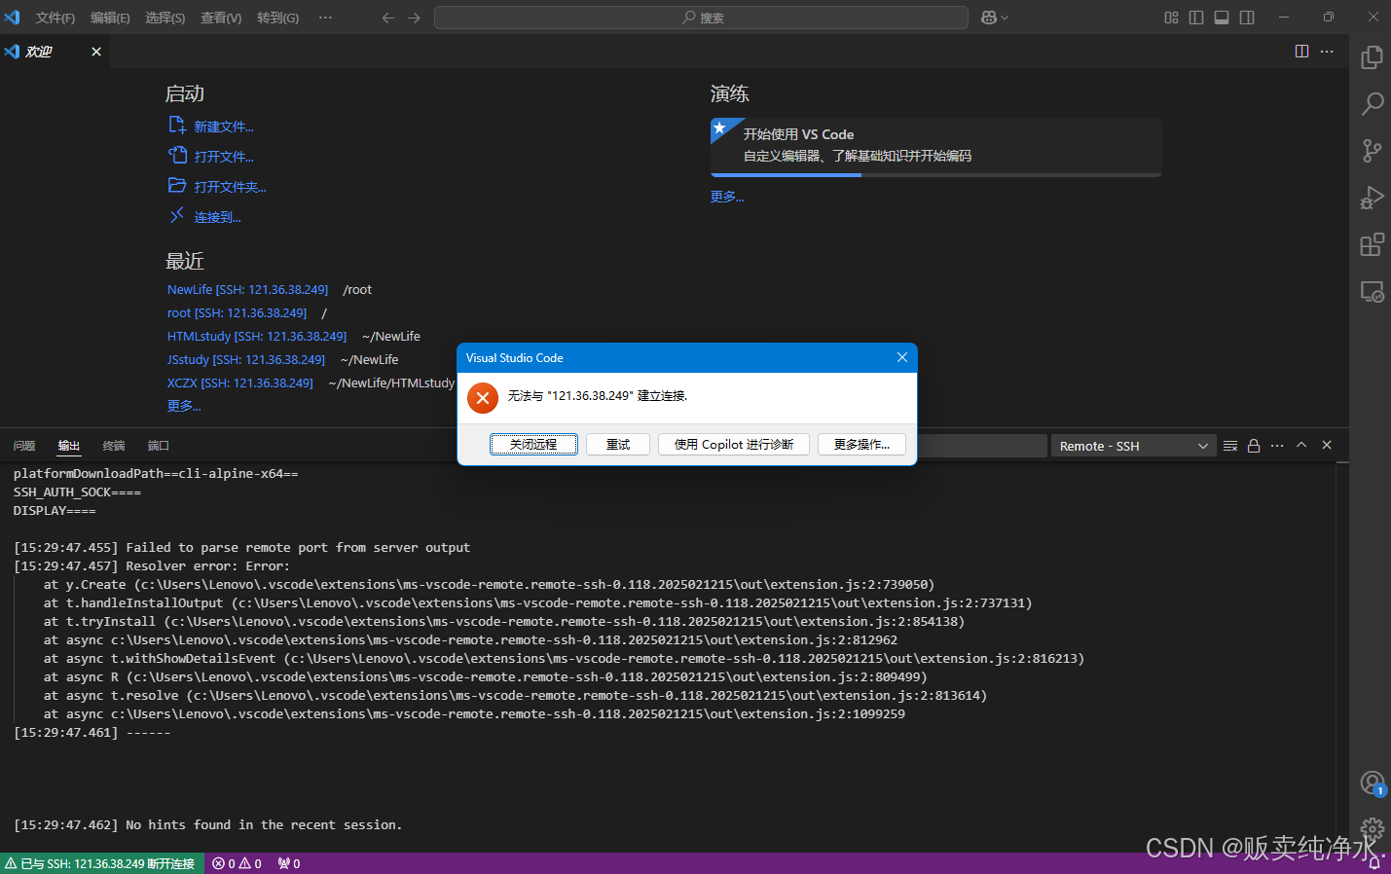Clear the output using list icon
Image resolution: width=1391 pixels, height=874 pixels.
[x=1230, y=446]
